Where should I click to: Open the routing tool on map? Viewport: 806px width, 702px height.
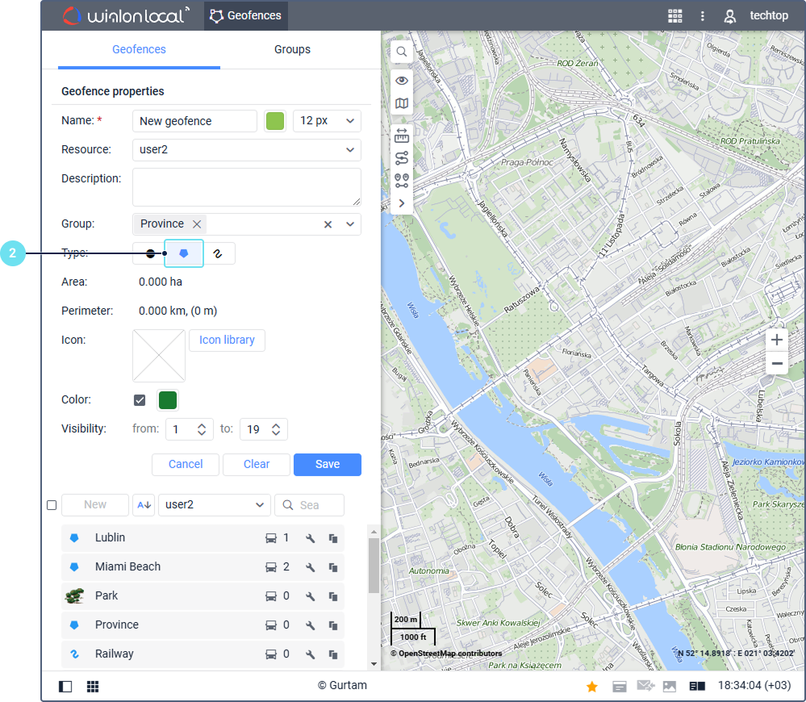pos(402,158)
